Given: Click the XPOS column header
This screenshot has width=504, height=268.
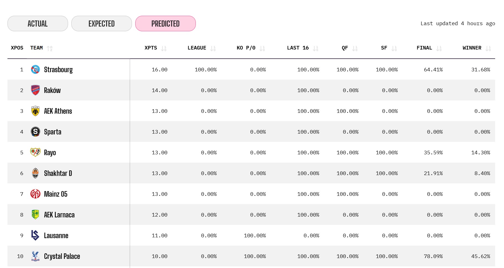Looking at the screenshot, I should point(17,48).
